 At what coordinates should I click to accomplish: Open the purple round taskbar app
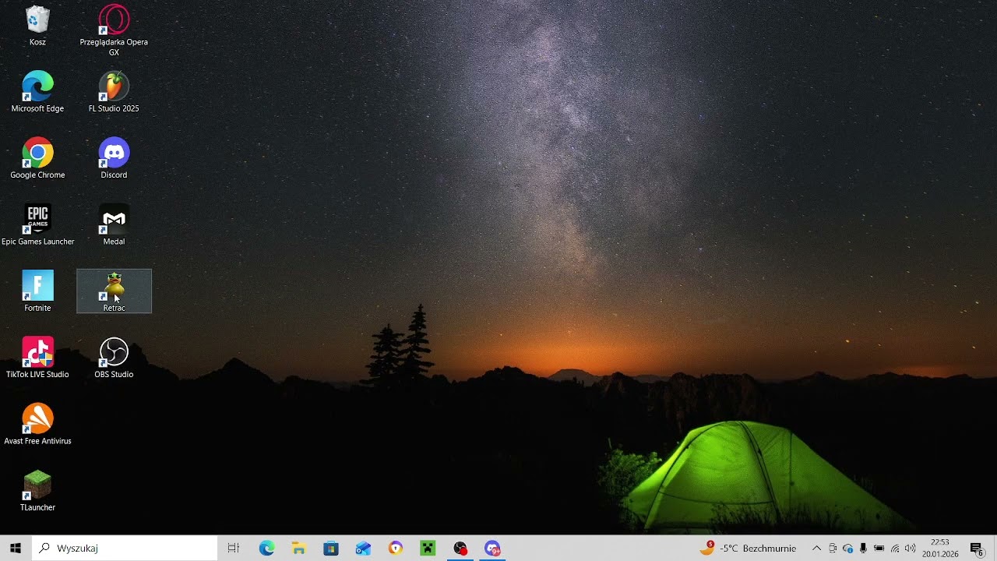point(396,548)
